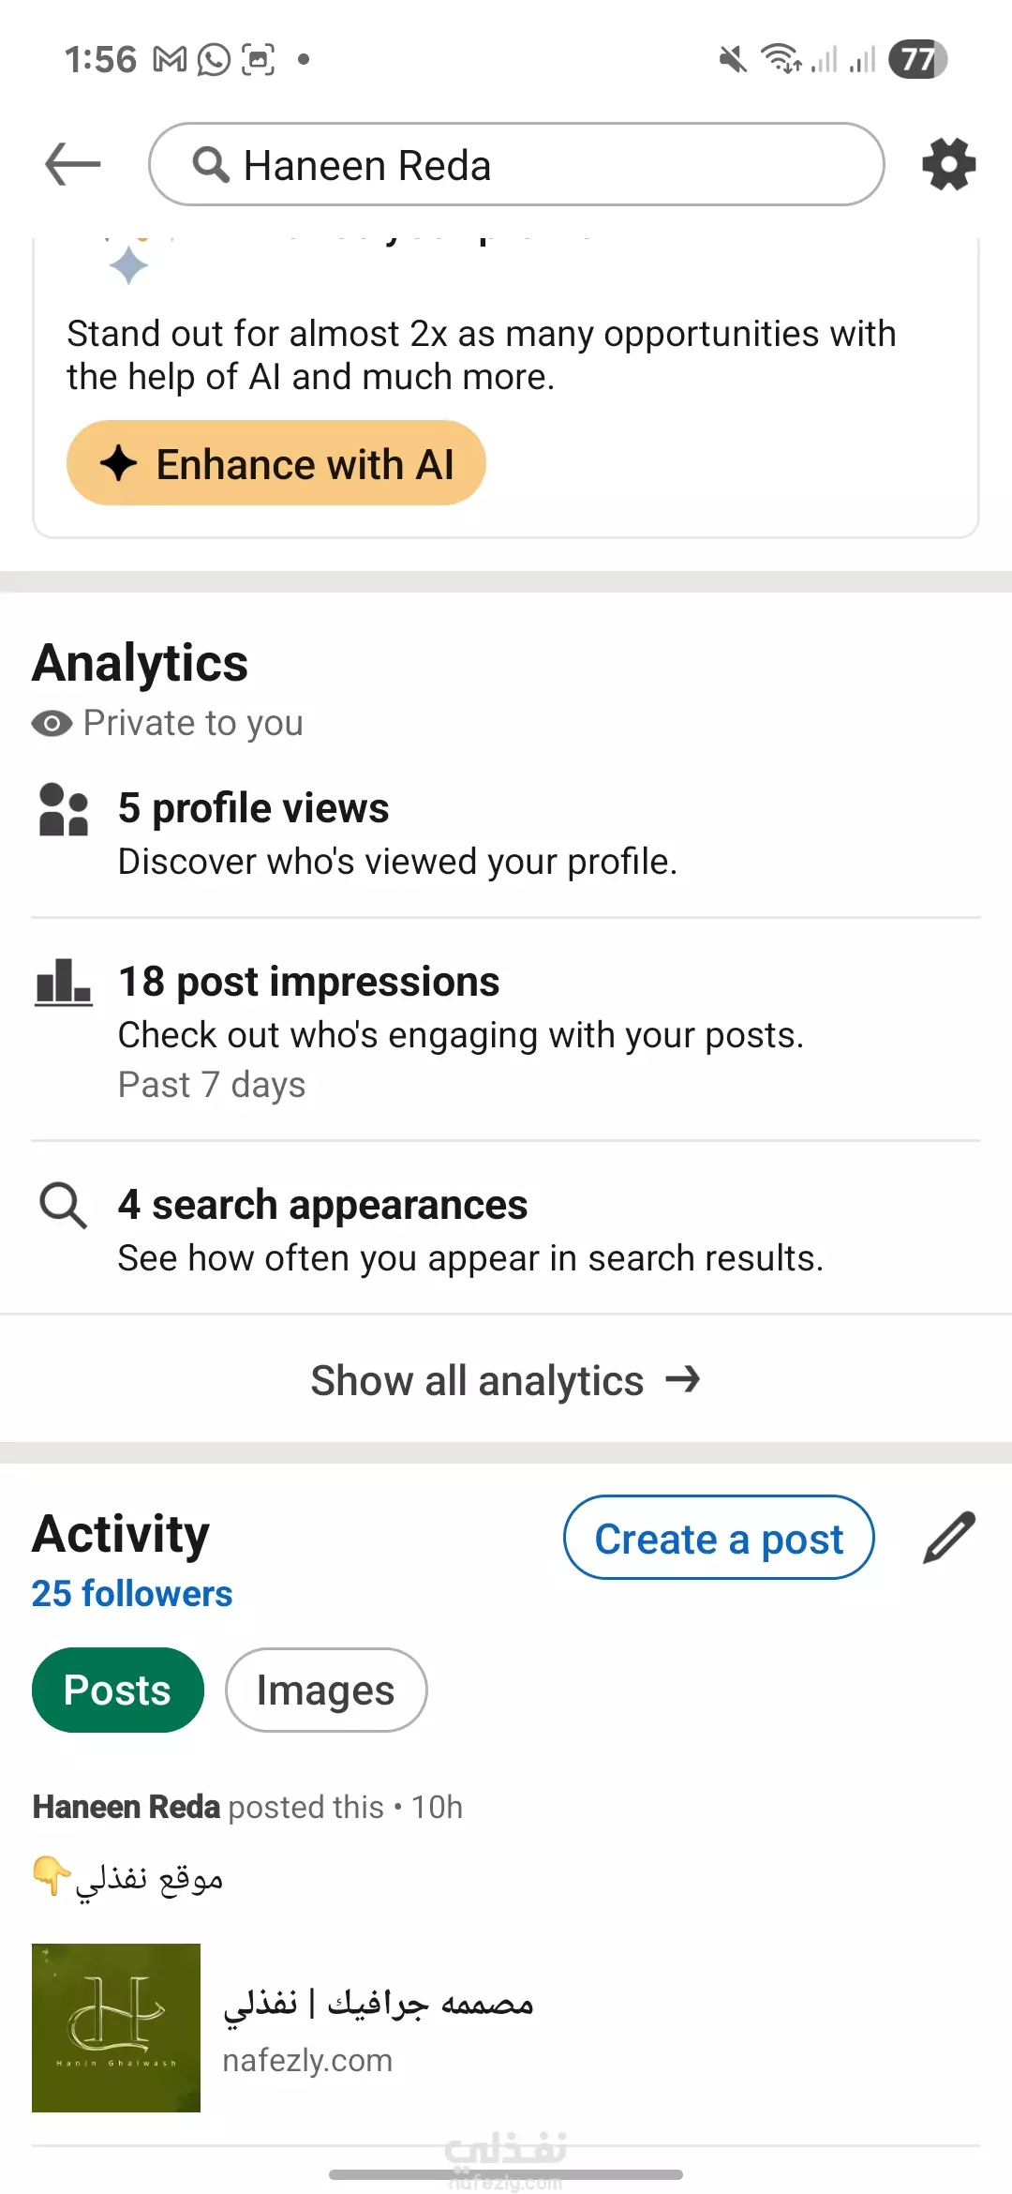Tap the post impressions bar chart icon
Viewport: 1012px width, 2194px height.
64,983
